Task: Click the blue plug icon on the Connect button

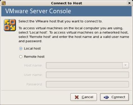Action: coord(106,97)
